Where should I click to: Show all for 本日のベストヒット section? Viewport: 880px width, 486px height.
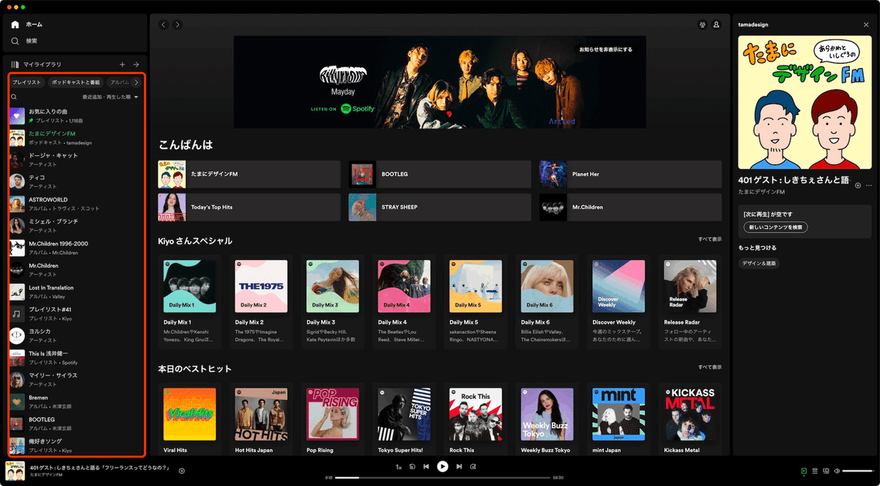point(710,367)
